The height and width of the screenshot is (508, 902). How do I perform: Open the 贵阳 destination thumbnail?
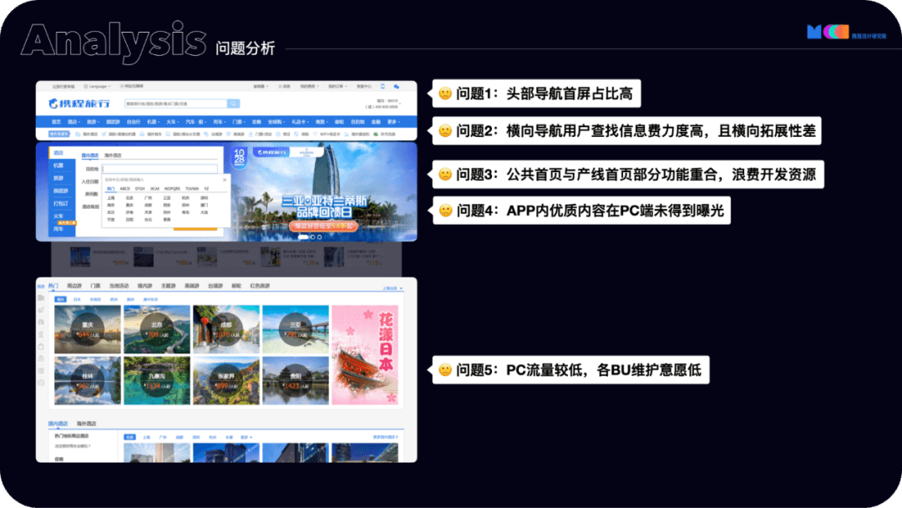(x=296, y=380)
